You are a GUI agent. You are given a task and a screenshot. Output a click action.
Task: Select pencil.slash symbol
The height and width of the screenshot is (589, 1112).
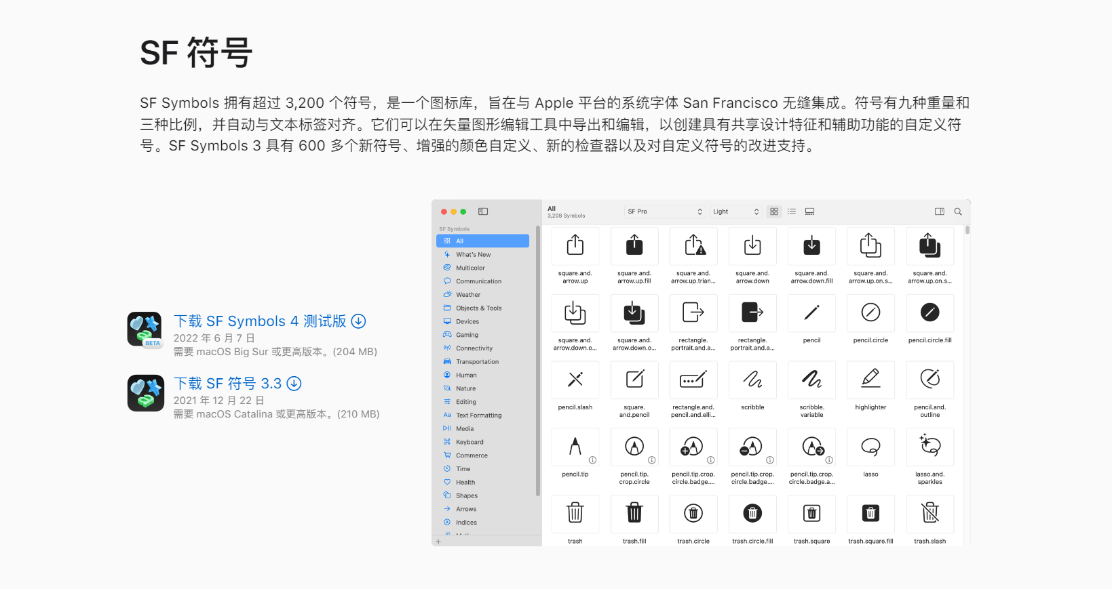(575, 380)
